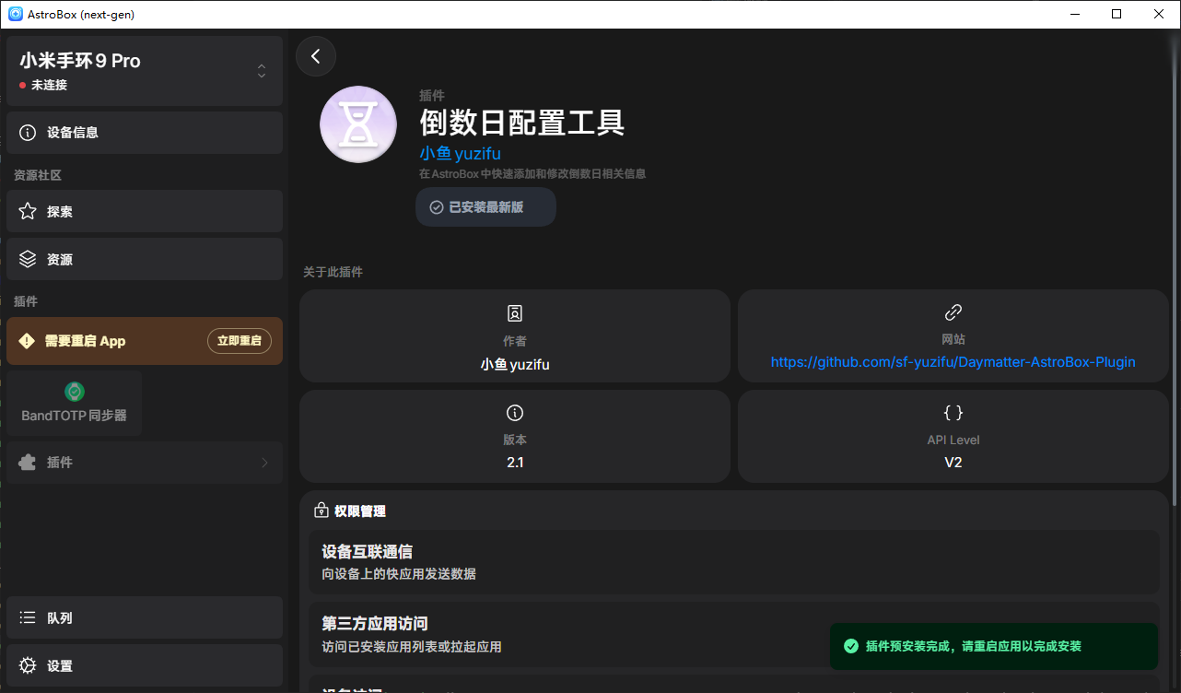Image resolution: width=1181 pixels, height=693 pixels.
Task: Open the 小米手环 9 Pro device switcher arrows
Action: click(262, 71)
